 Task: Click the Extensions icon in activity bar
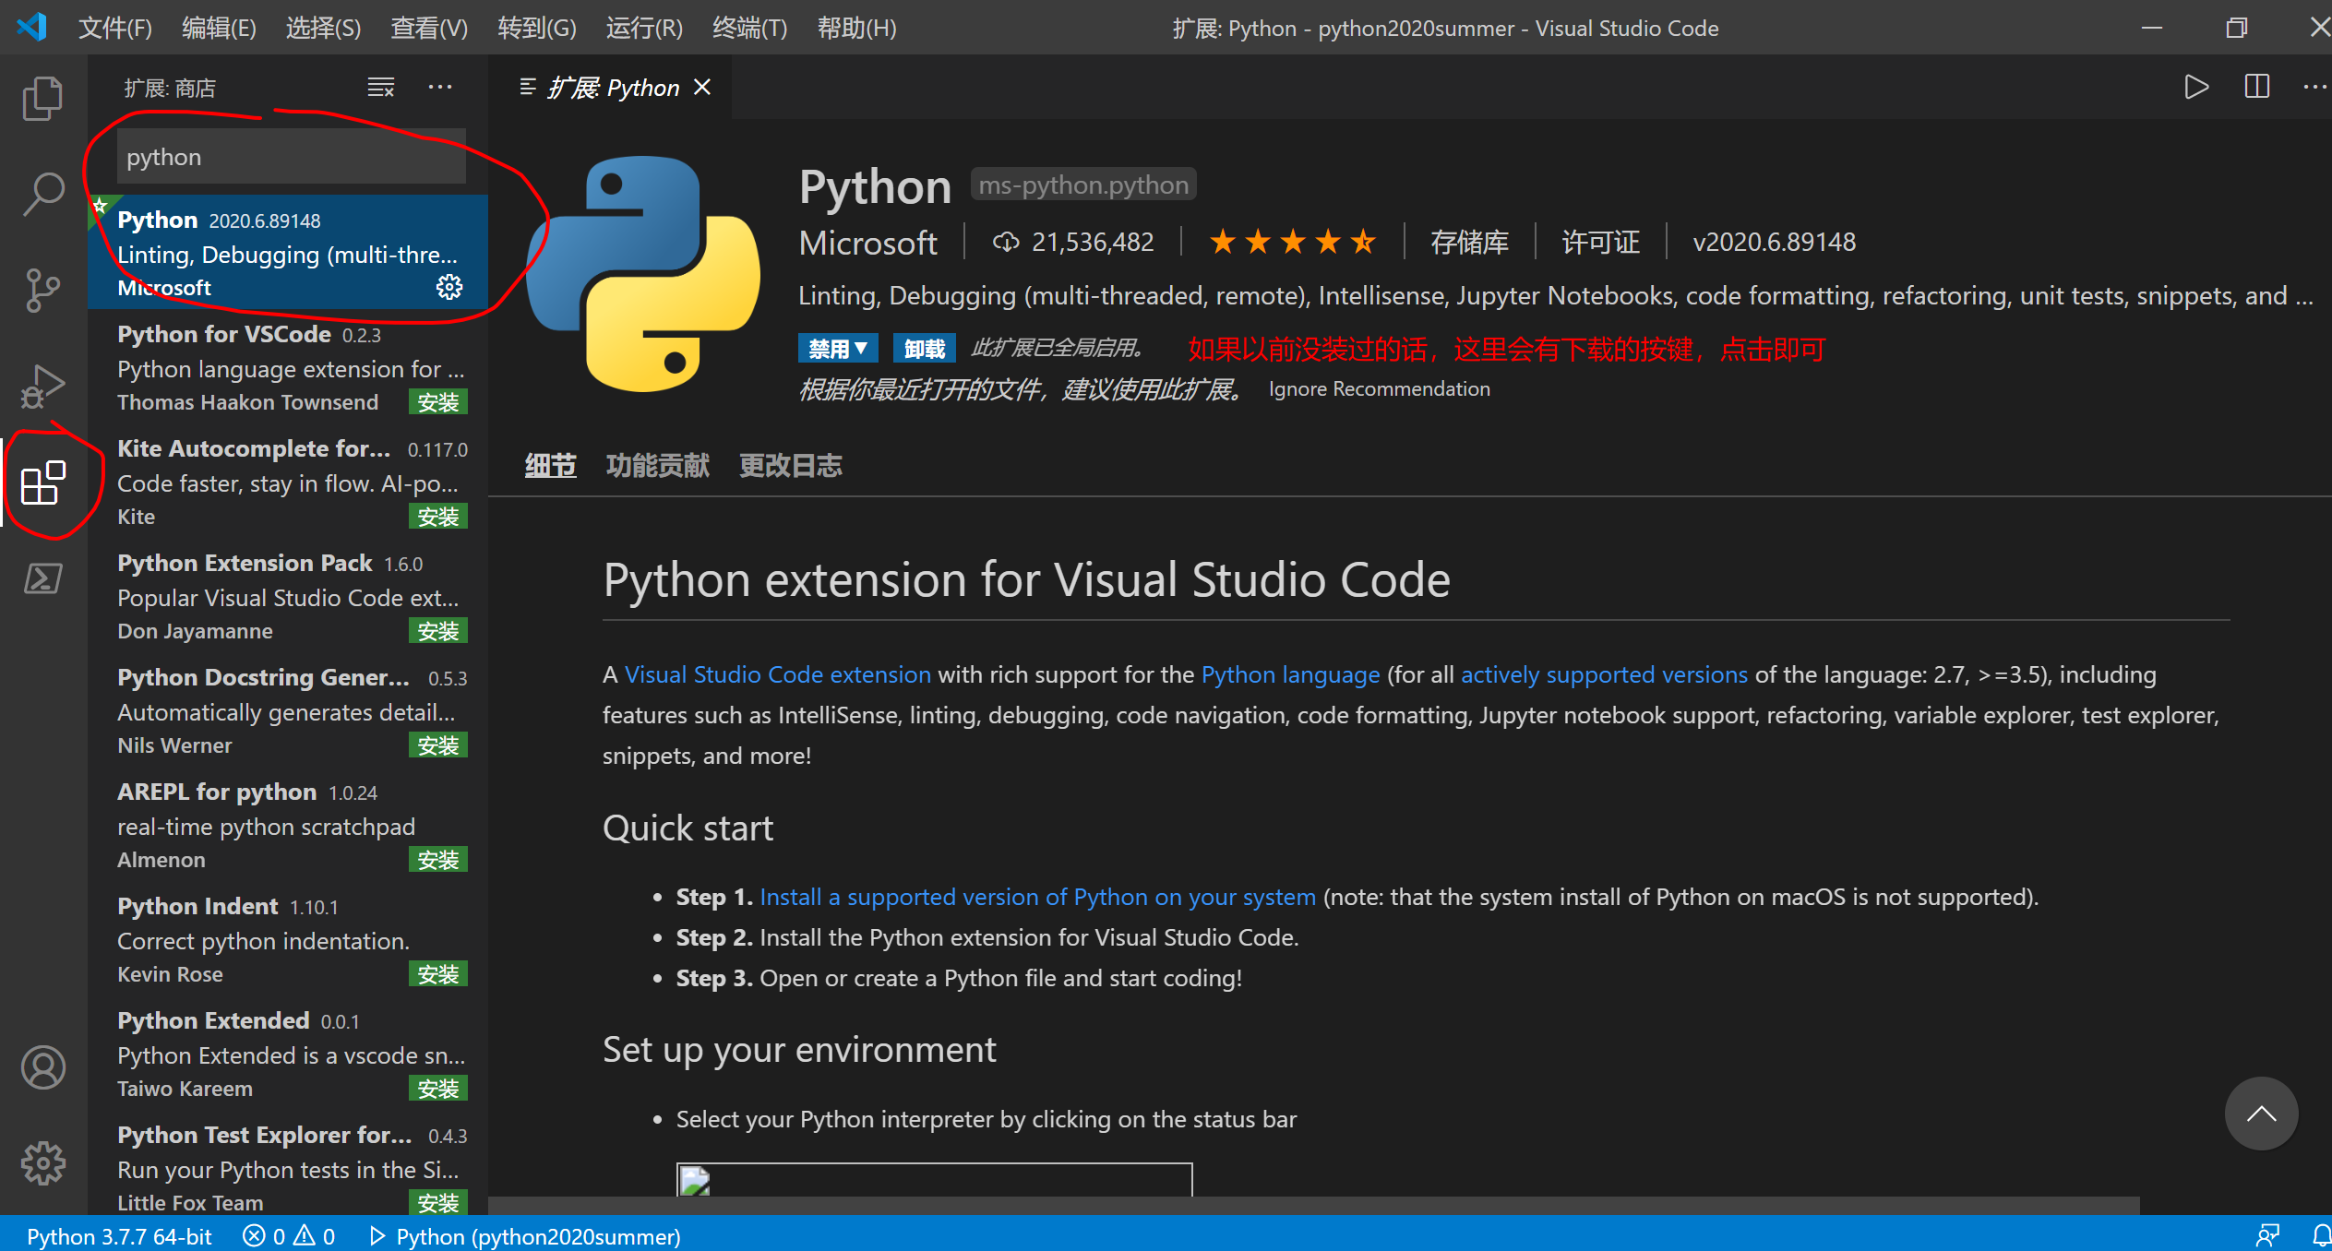pos(42,483)
